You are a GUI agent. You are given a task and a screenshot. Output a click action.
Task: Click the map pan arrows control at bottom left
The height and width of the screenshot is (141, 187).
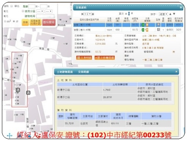pyautogui.click(x=10, y=136)
